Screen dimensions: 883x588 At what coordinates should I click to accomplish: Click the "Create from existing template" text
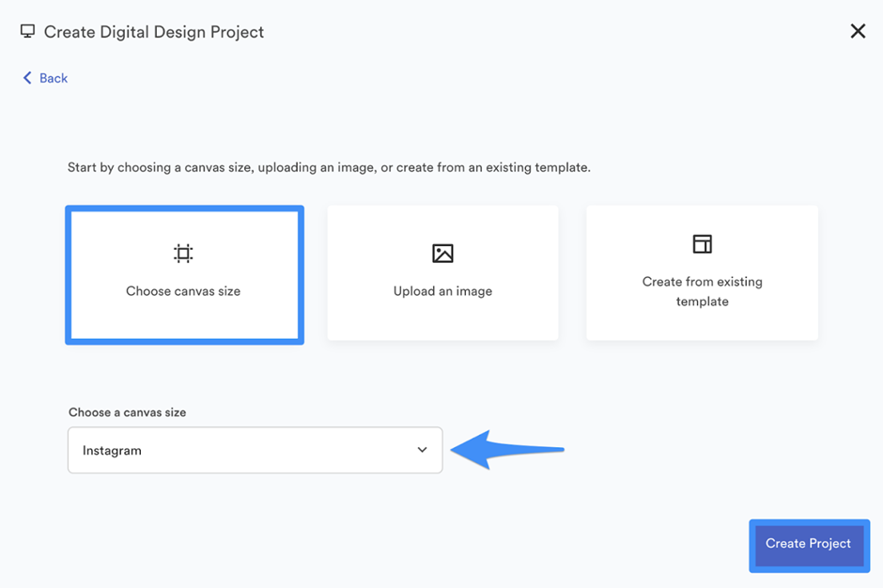click(703, 291)
